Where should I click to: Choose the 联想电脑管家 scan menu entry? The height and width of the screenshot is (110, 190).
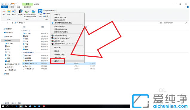pyautogui.click(x=67, y=23)
